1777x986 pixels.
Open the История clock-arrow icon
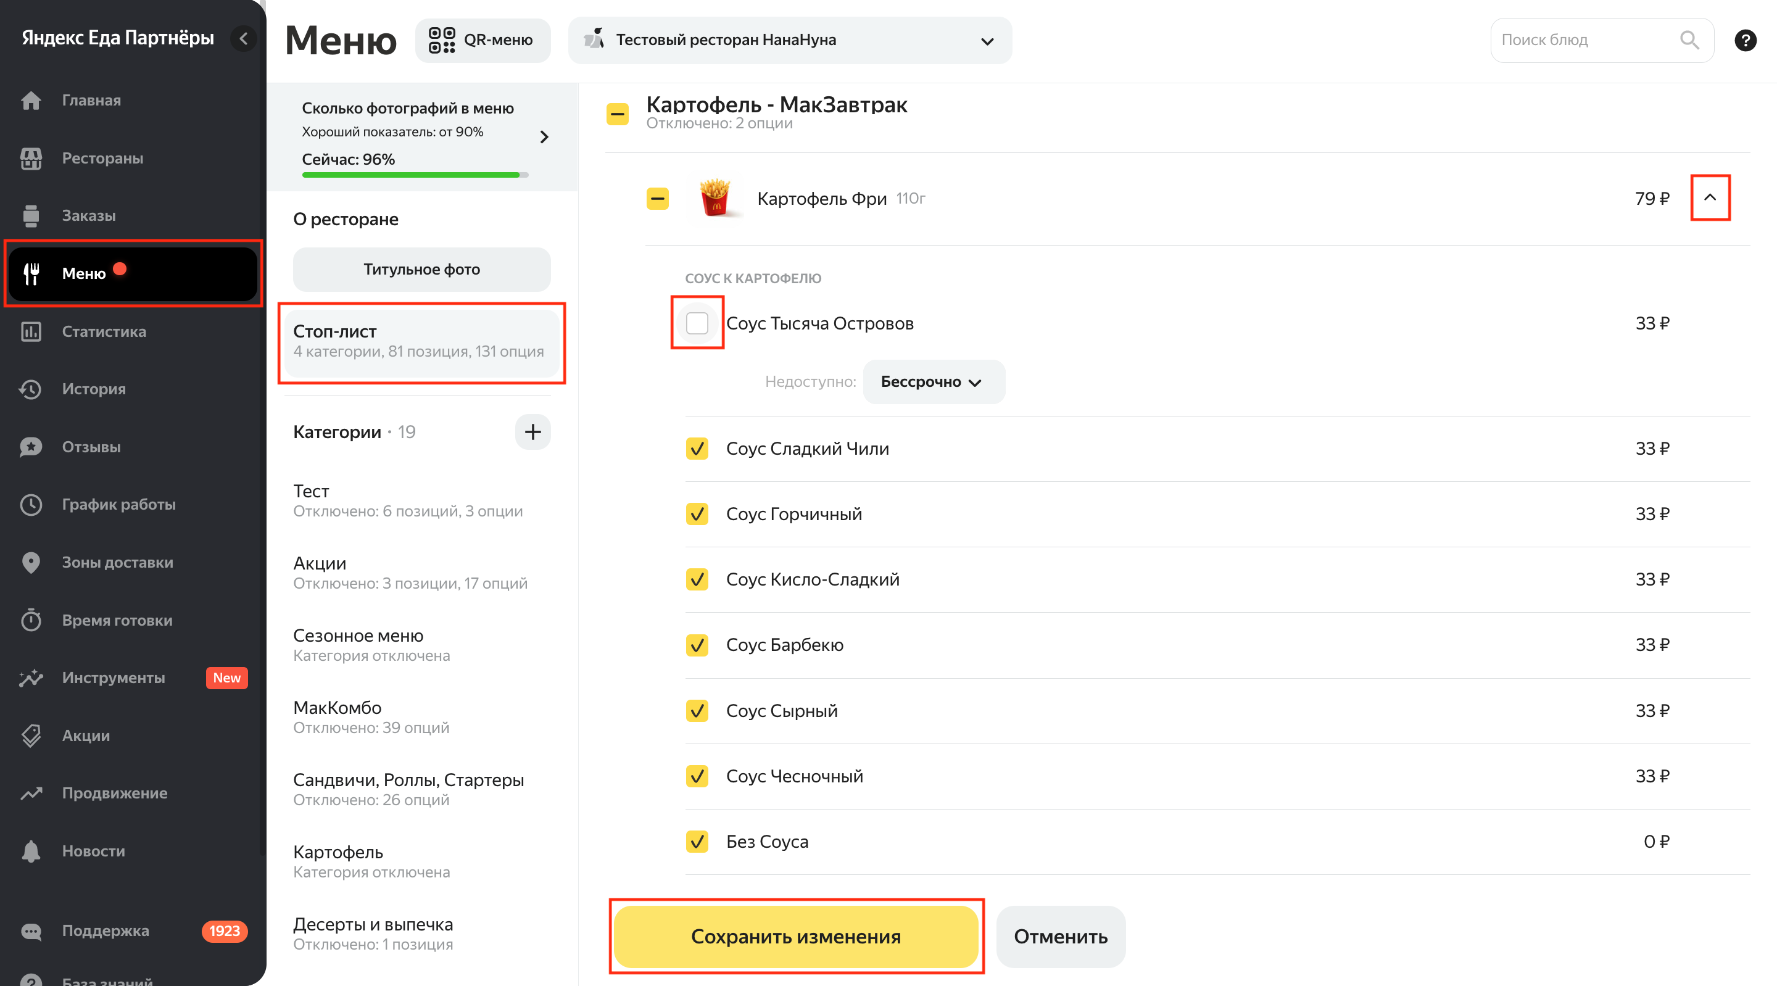[31, 389]
